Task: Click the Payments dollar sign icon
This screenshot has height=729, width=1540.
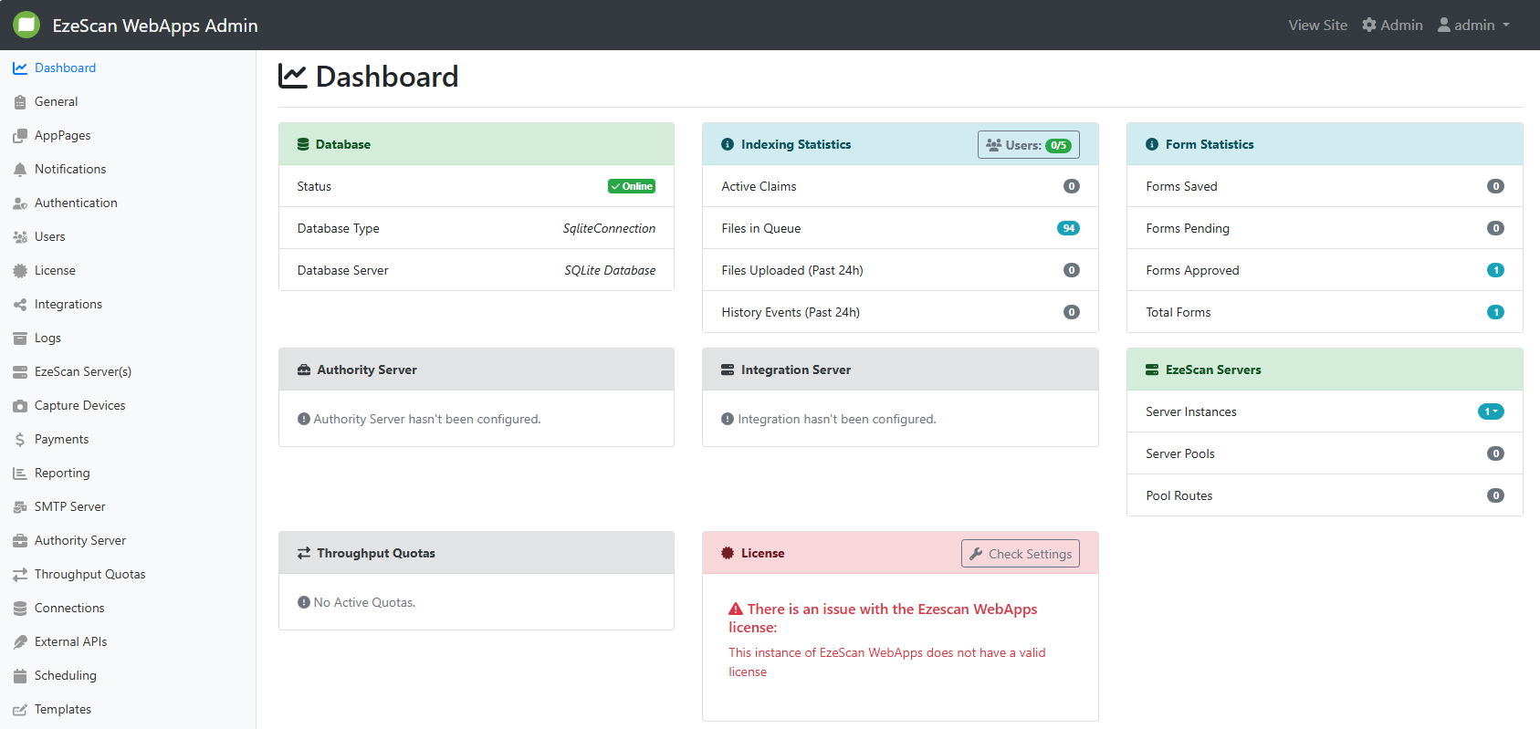Action: tap(20, 440)
